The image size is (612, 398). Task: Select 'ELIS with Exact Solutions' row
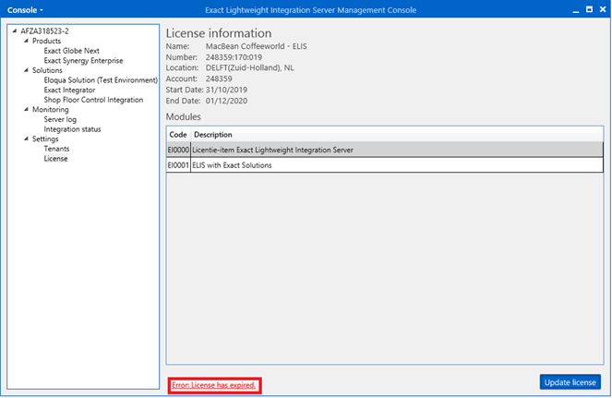[x=385, y=164]
